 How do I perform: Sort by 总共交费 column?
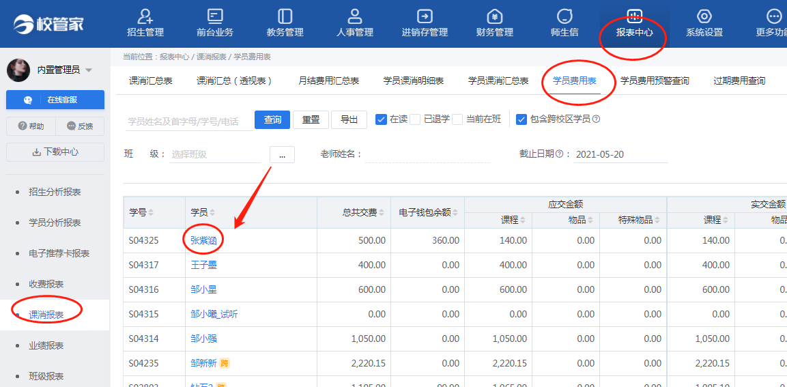click(381, 212)
